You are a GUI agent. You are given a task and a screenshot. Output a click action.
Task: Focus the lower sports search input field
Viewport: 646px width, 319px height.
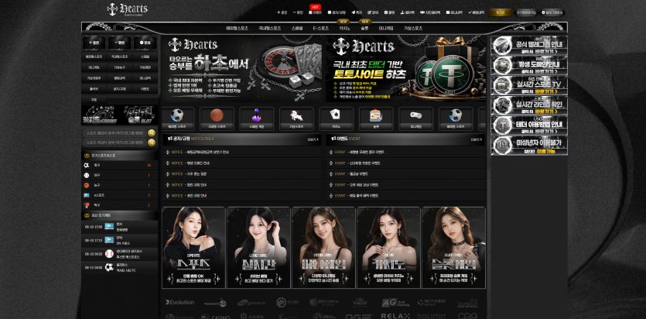[x=115, y=142]
